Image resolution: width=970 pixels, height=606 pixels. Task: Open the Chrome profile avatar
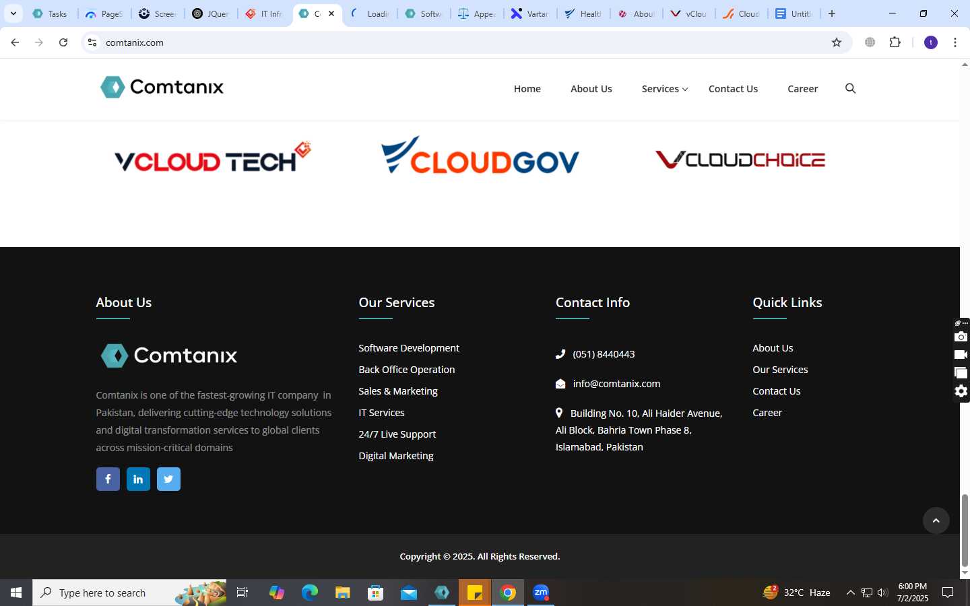[x=931, y=42]
